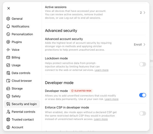
Task: Click the Cloud browser icon
Action: tap(8, 81)
